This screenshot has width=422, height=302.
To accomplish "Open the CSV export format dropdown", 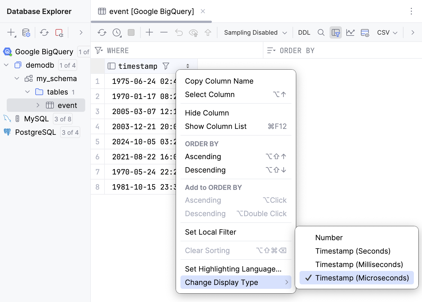I will pyautogui.click(x=387, y=33).
